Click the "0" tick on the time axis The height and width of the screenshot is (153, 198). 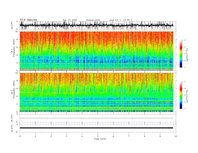coord(20,136)
